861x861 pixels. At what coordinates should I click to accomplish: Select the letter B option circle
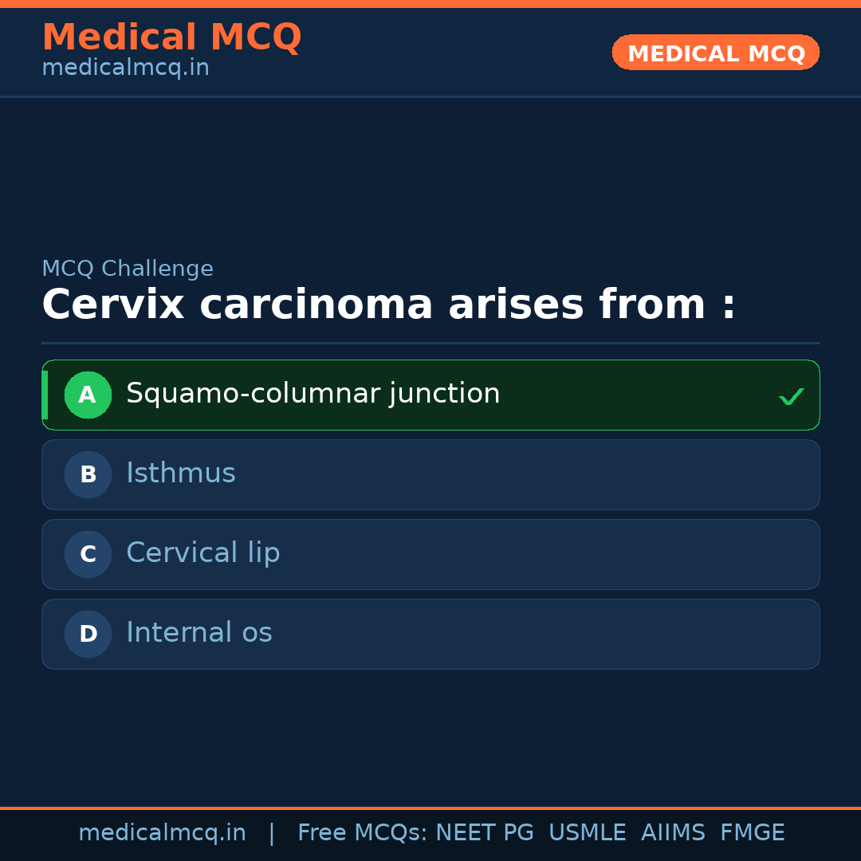[88, 474]
